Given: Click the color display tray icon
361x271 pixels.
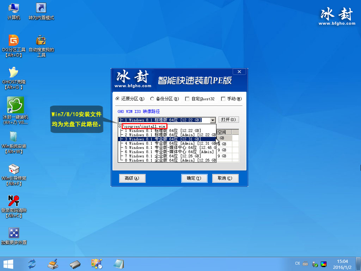Looking at the screenshot, I should (x=324, y=264).
